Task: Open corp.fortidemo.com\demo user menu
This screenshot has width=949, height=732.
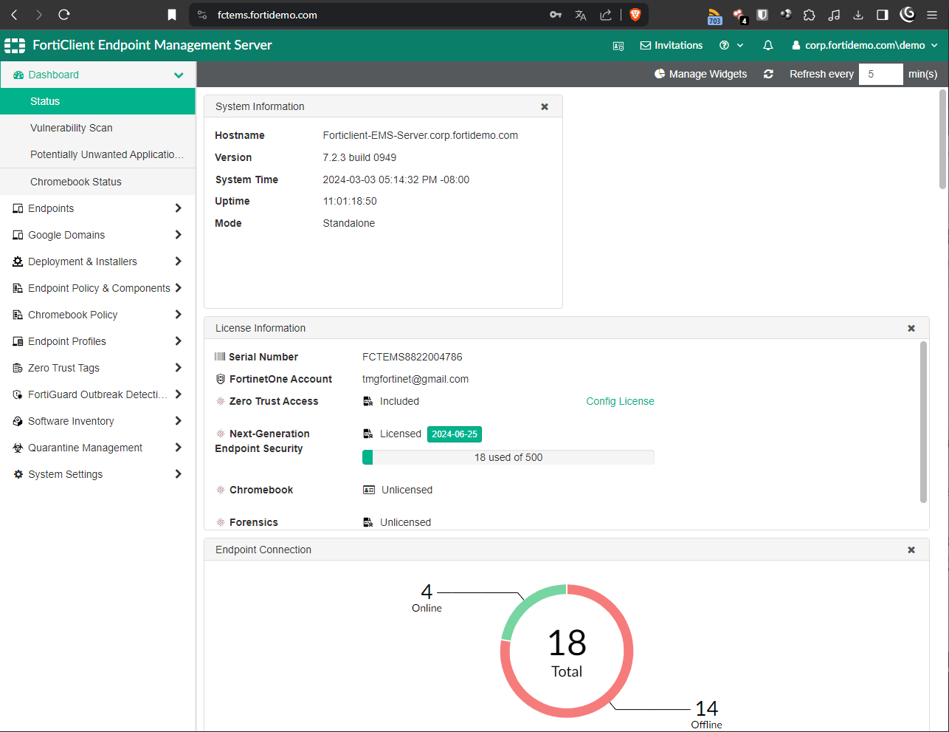Action: click(865, 45)
